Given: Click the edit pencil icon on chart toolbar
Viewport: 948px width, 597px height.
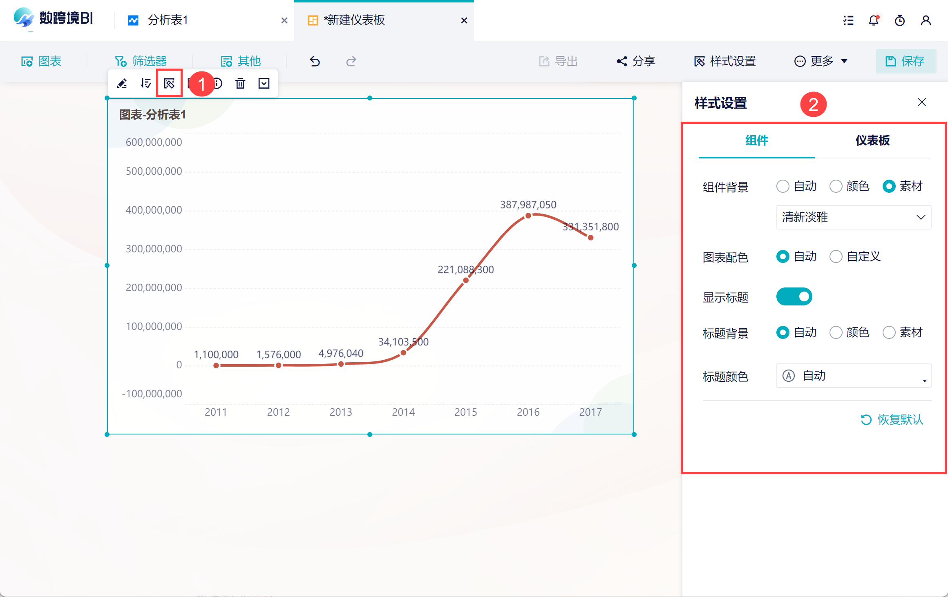Looking at the screenshot, I should [x=122, y=84].
